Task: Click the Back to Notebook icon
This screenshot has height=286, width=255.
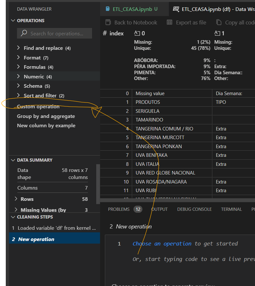Action: 108,22
